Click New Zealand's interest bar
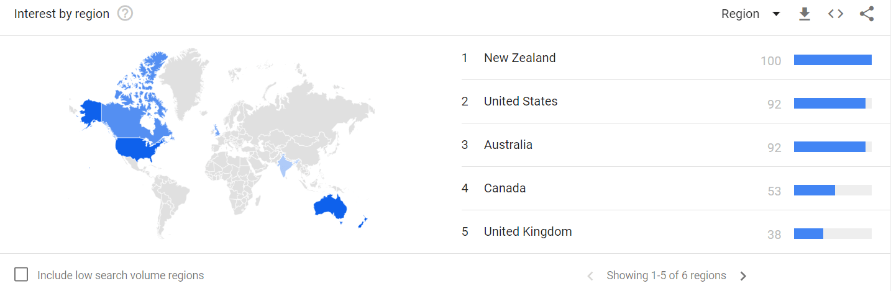 833,60
